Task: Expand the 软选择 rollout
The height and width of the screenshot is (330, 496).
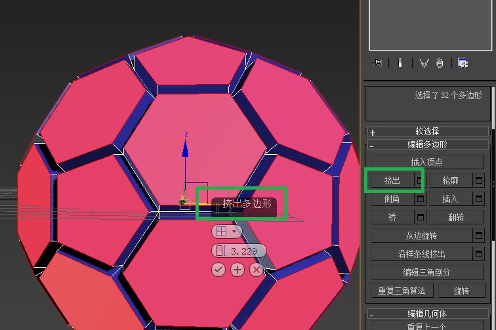Action: [x=428, y=132]
